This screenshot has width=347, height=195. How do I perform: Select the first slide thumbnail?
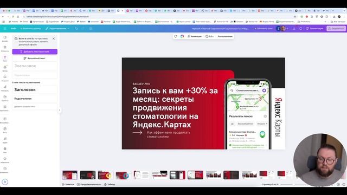[70, 175]
